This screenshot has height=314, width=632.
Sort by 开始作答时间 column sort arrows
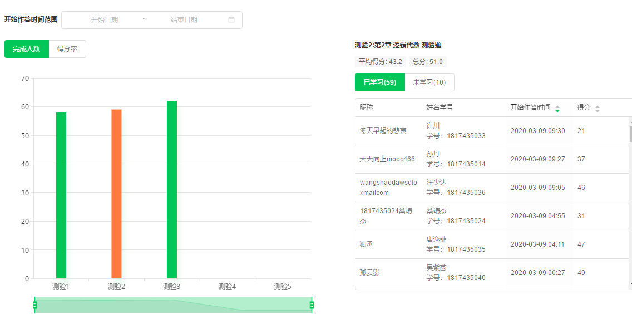(x=557, y=109)
